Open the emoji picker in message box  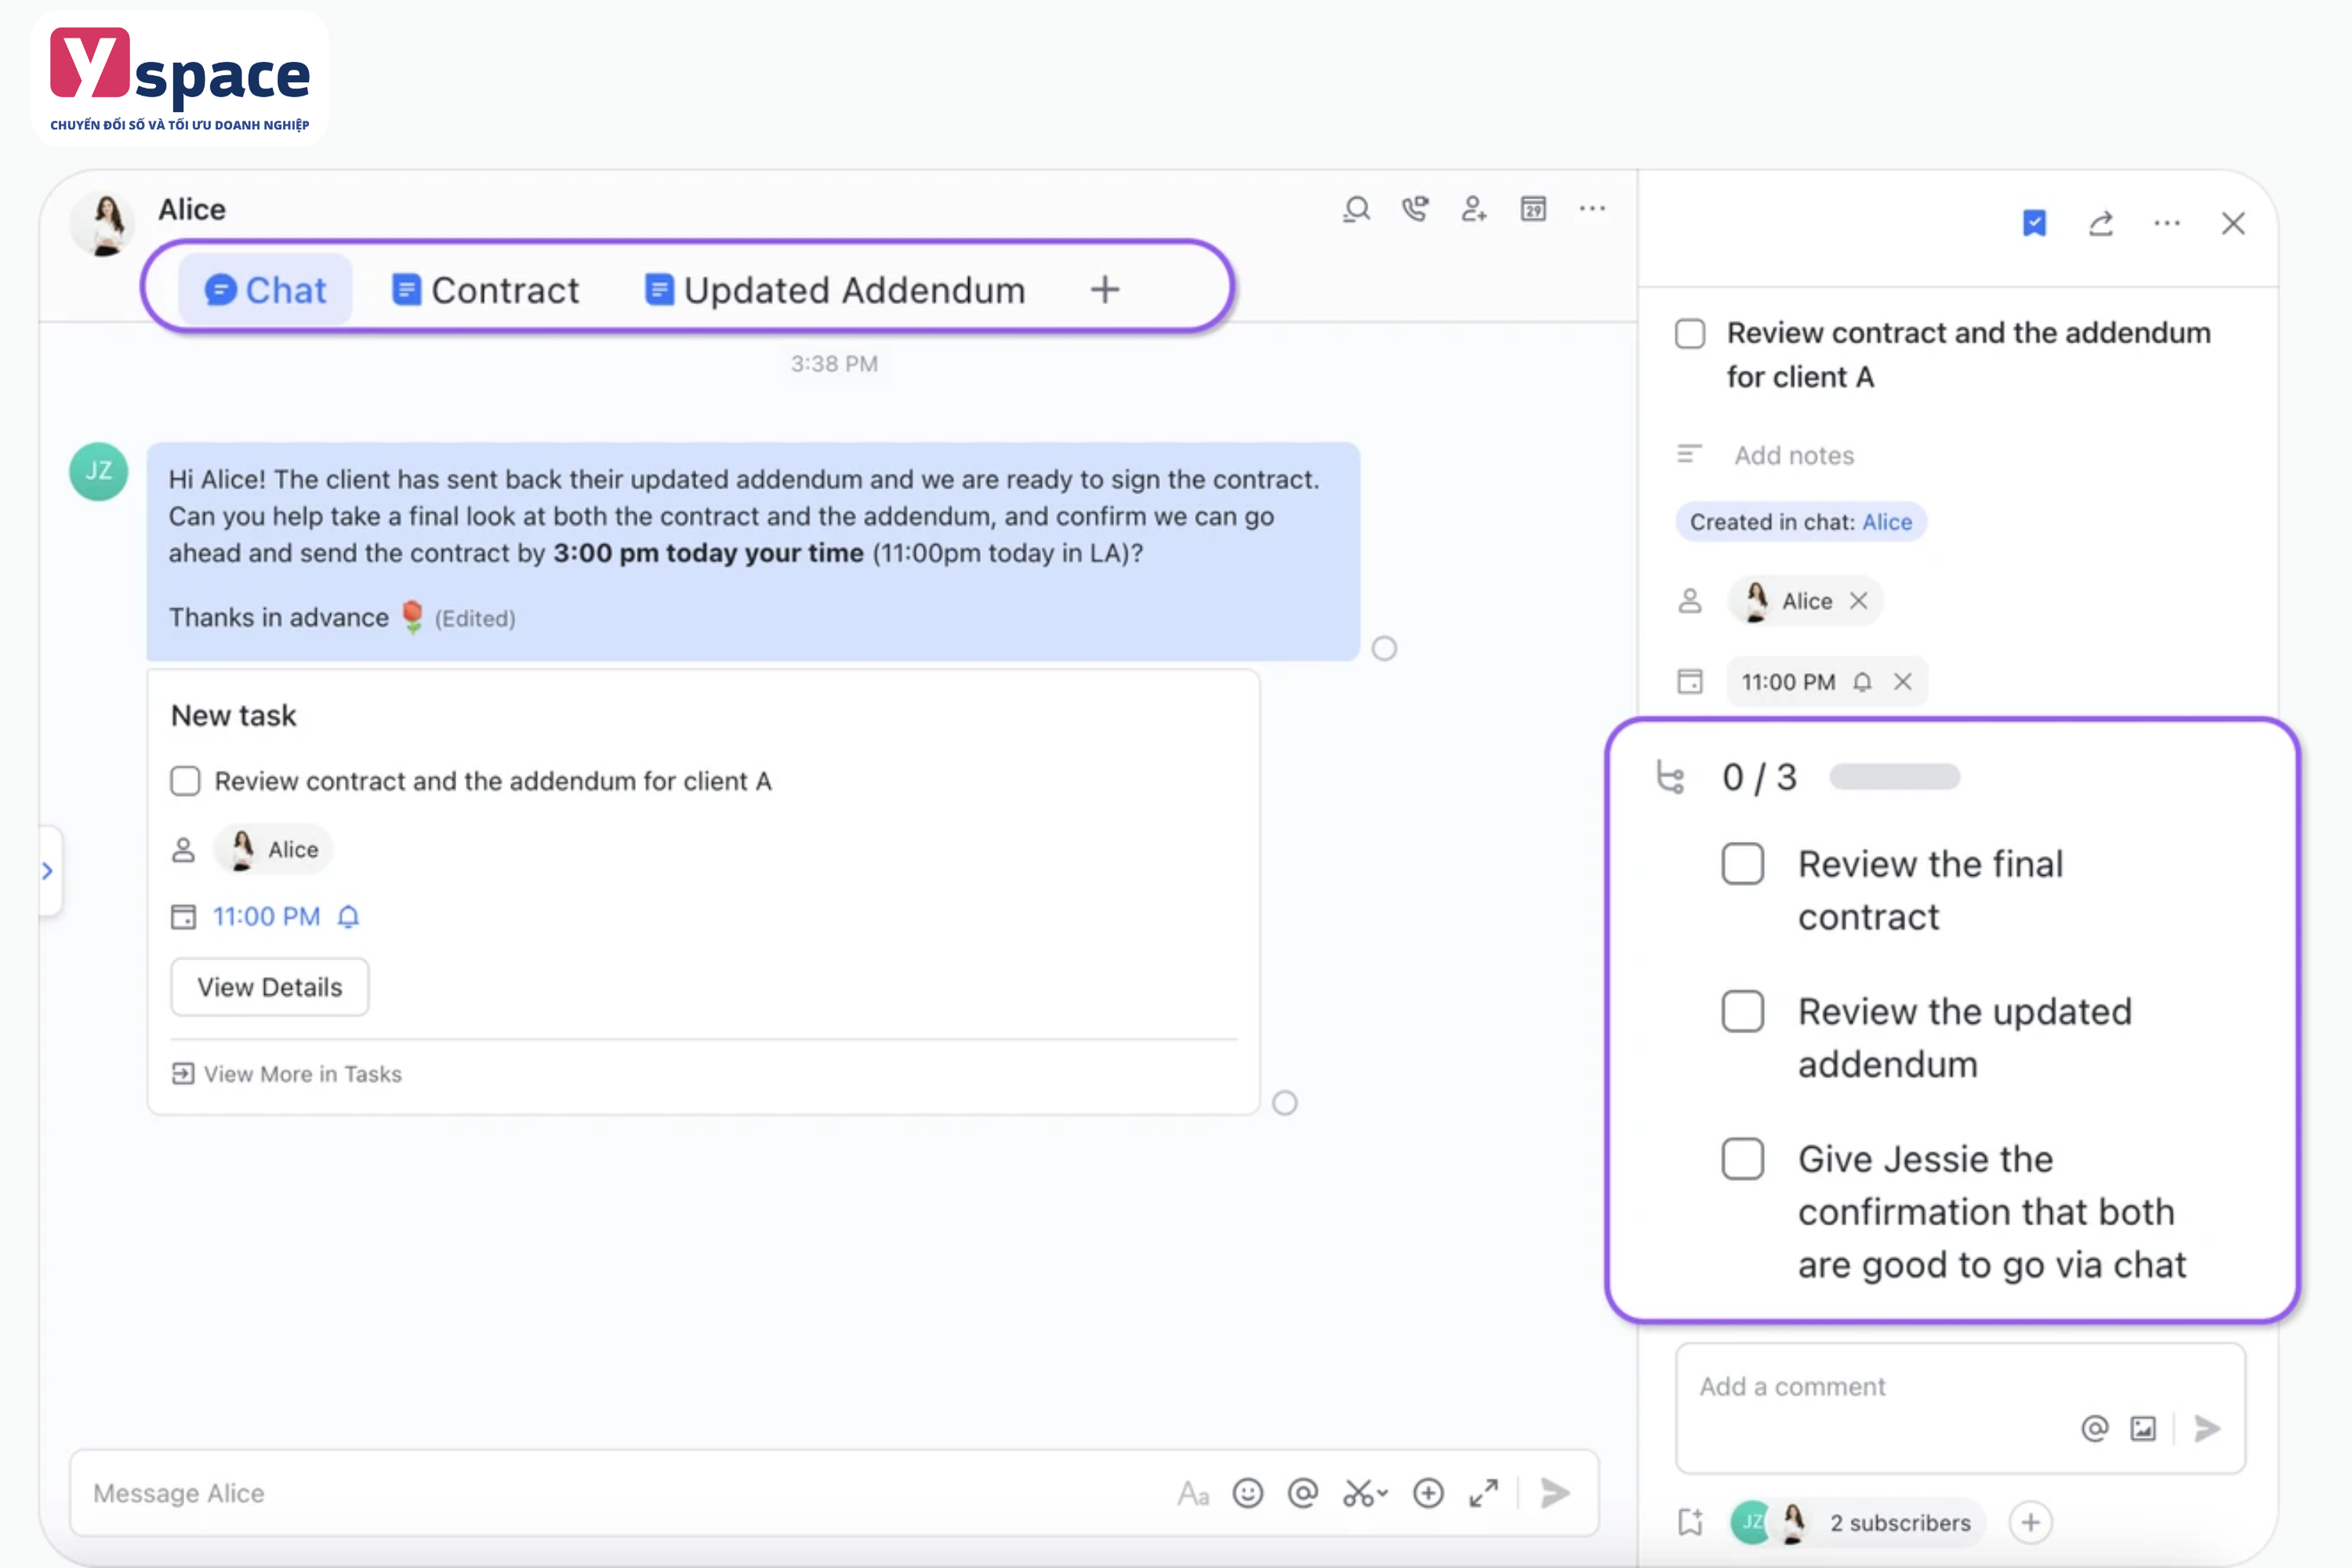pos(1248,1493)
